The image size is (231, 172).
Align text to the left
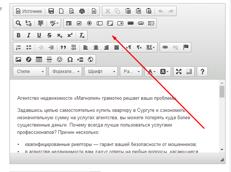click(86, 47)
